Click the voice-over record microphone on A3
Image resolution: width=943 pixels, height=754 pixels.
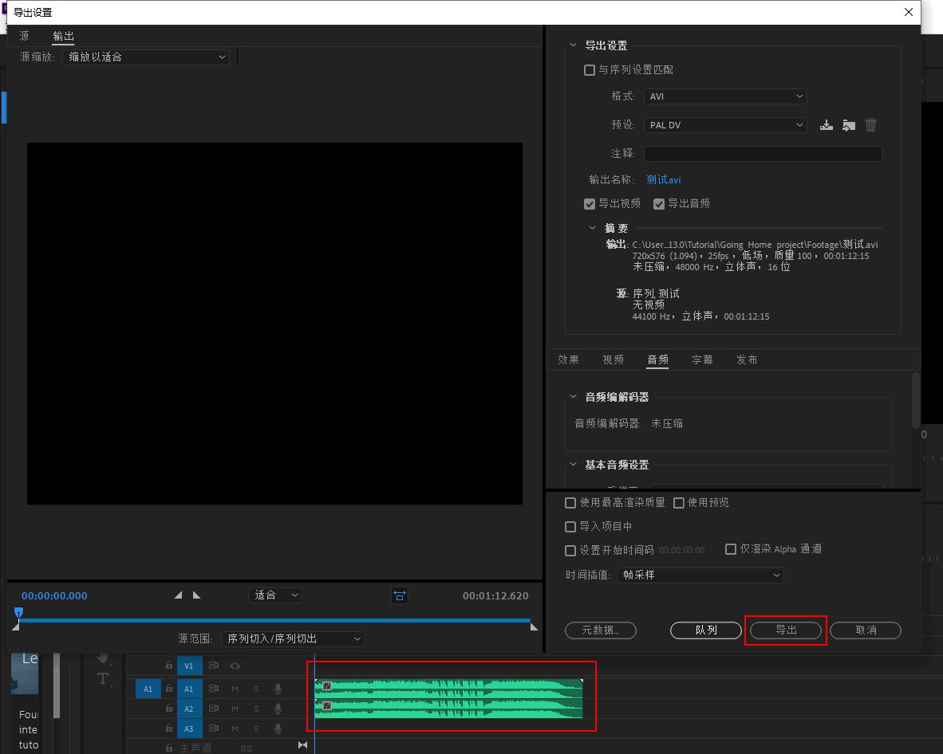(x=278, y=728)
